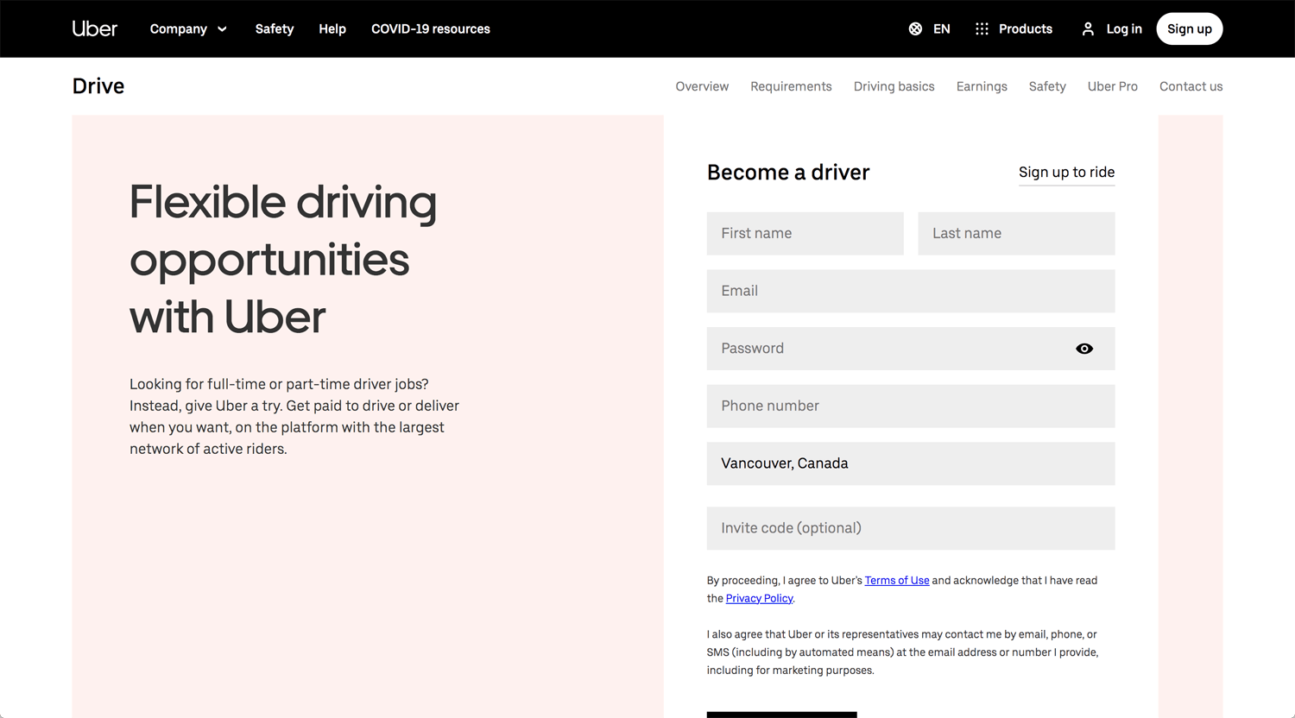Screen dimensions: 1295x718
Task: Open the Products grid icon
Action: click(982, 28)
